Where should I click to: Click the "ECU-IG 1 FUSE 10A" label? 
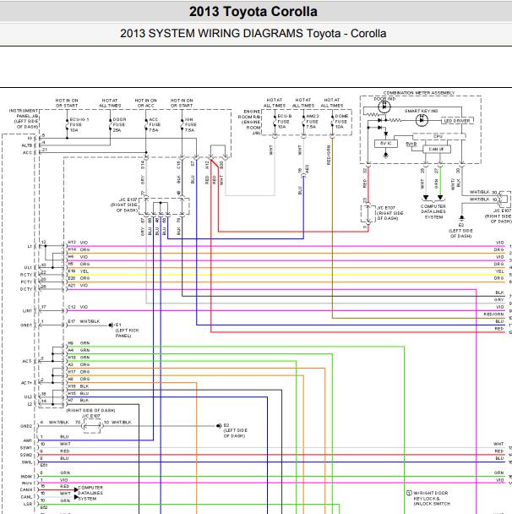click(x=79, y=125)
